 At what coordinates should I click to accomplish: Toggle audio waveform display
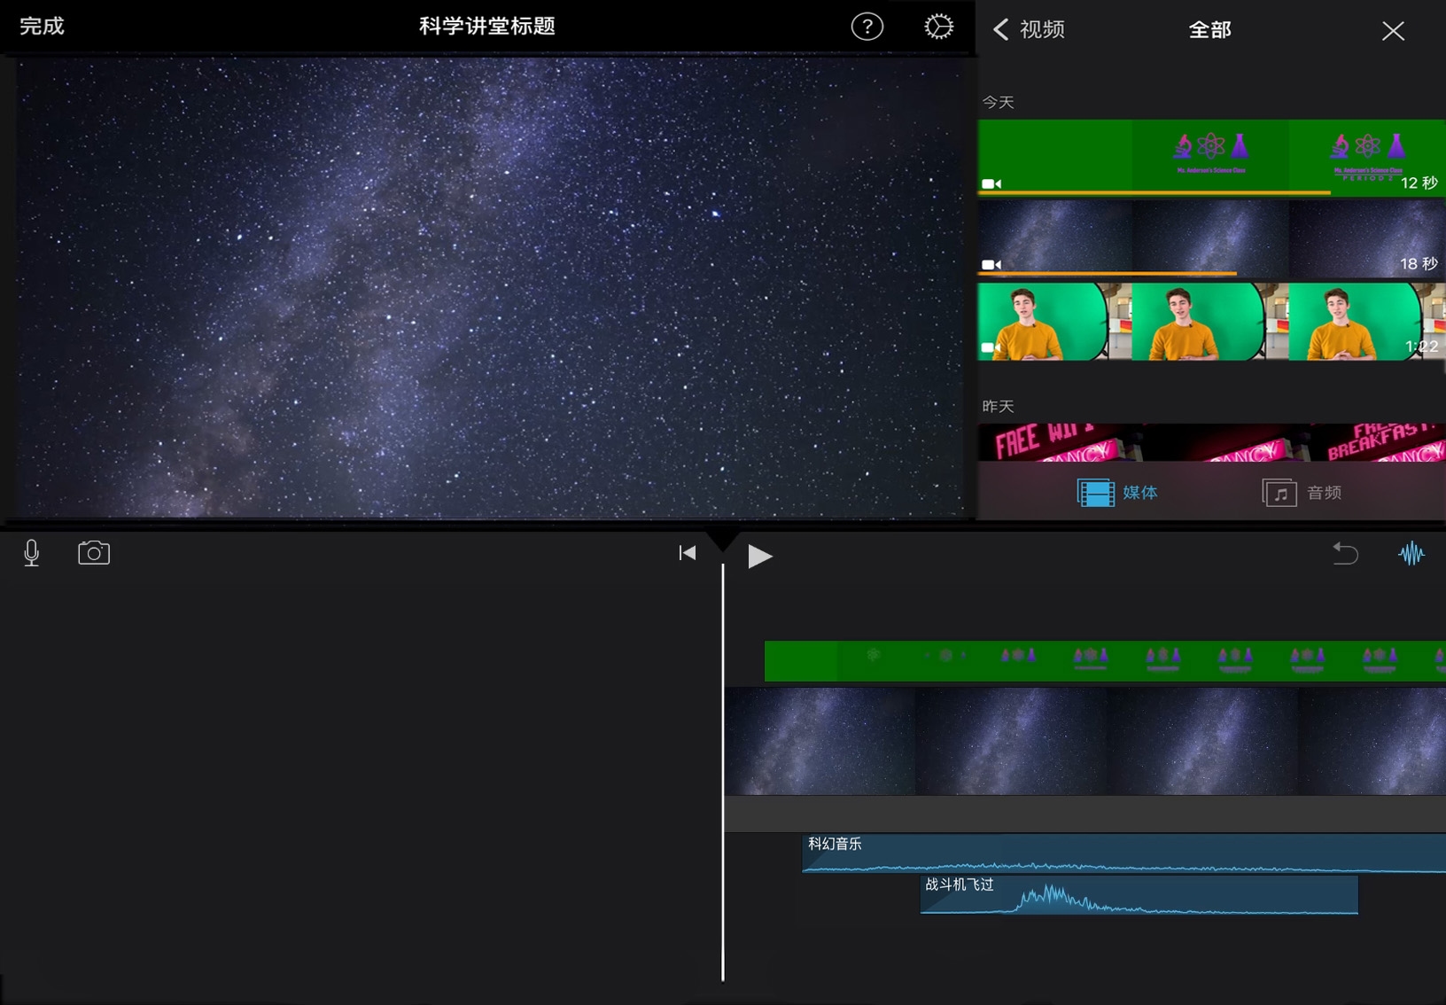(x=1411, y=554)
